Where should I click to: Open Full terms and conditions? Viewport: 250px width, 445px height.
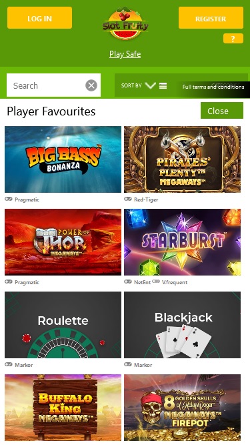213,87
